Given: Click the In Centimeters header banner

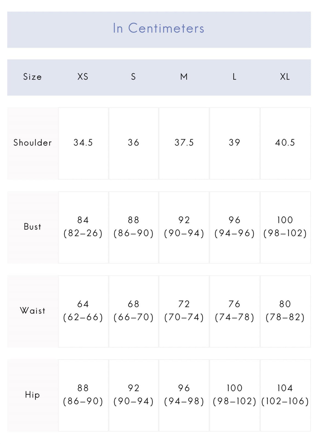Looking at the screenshot, I should point(159,30).
